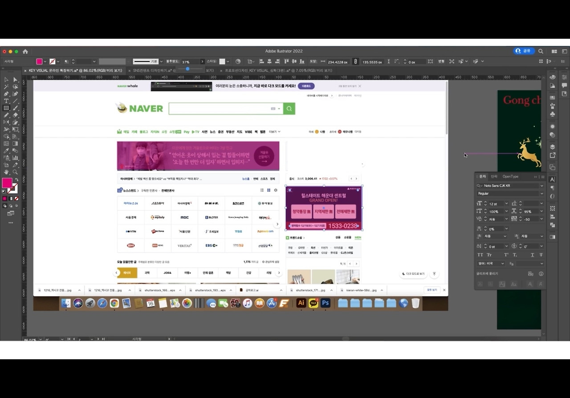The height and width of the screenshot is (398, 570).
Task: Select the Paintbrush tool
Action: [15, 108]
